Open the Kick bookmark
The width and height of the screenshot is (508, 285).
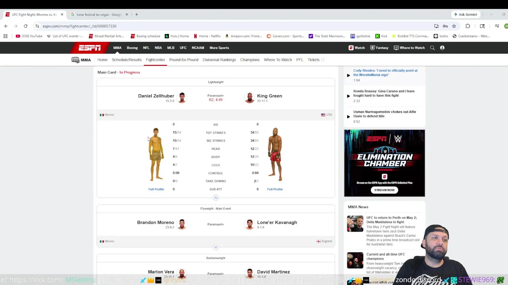[x=381, y=36]
